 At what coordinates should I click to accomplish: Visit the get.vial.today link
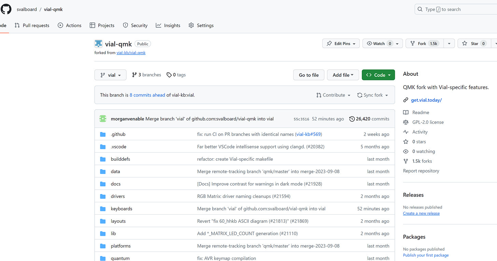pos(426,100)
